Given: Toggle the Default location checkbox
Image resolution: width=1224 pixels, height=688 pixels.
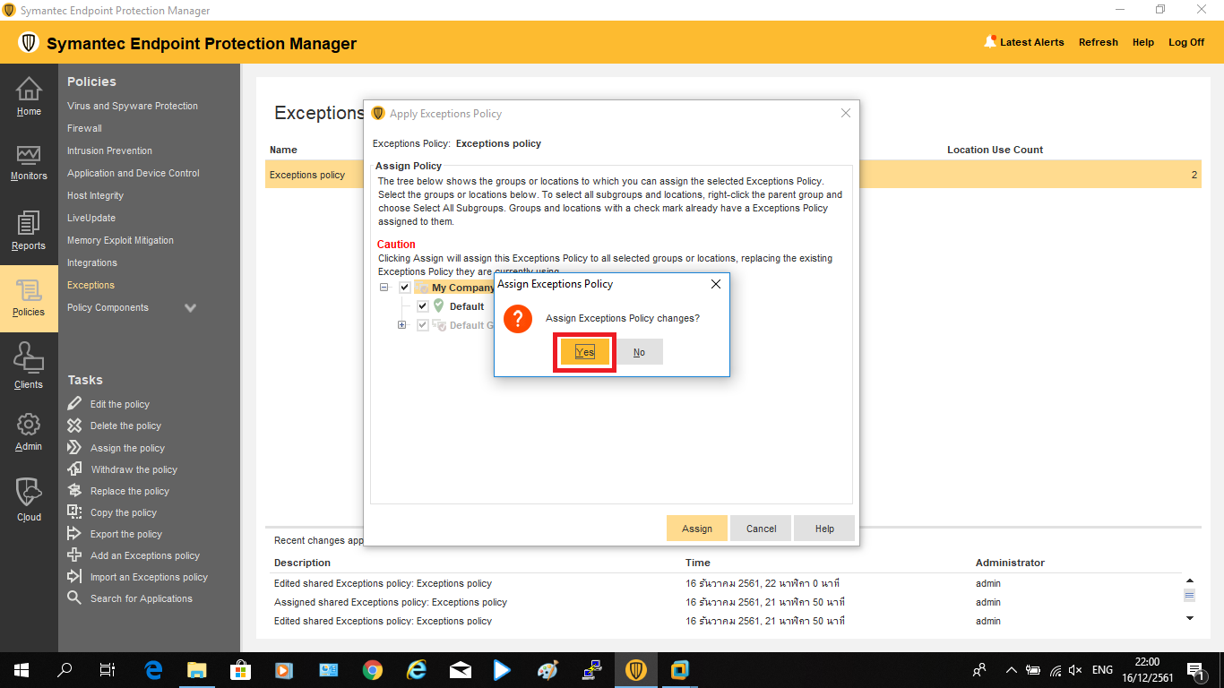Looking at the screenshot, I should pyautogui.click(x=423, y=306).
